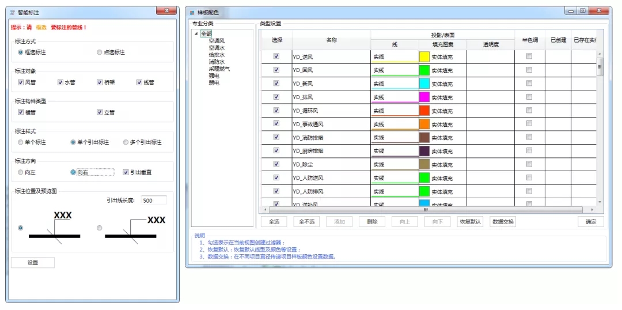Toggle the 引出垂直 checkbox
The image size is (622, 310).
tap(126, 172)
